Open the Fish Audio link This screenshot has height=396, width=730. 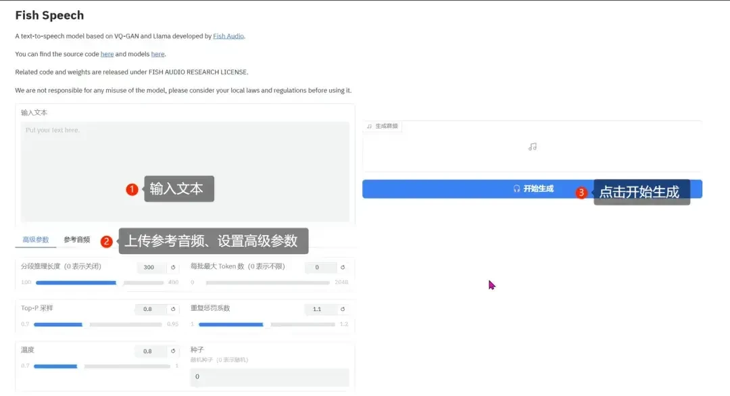[x=228, y=36]
